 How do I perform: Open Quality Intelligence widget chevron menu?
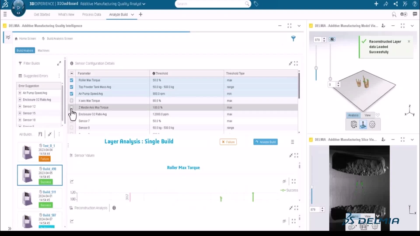point(299,26)
